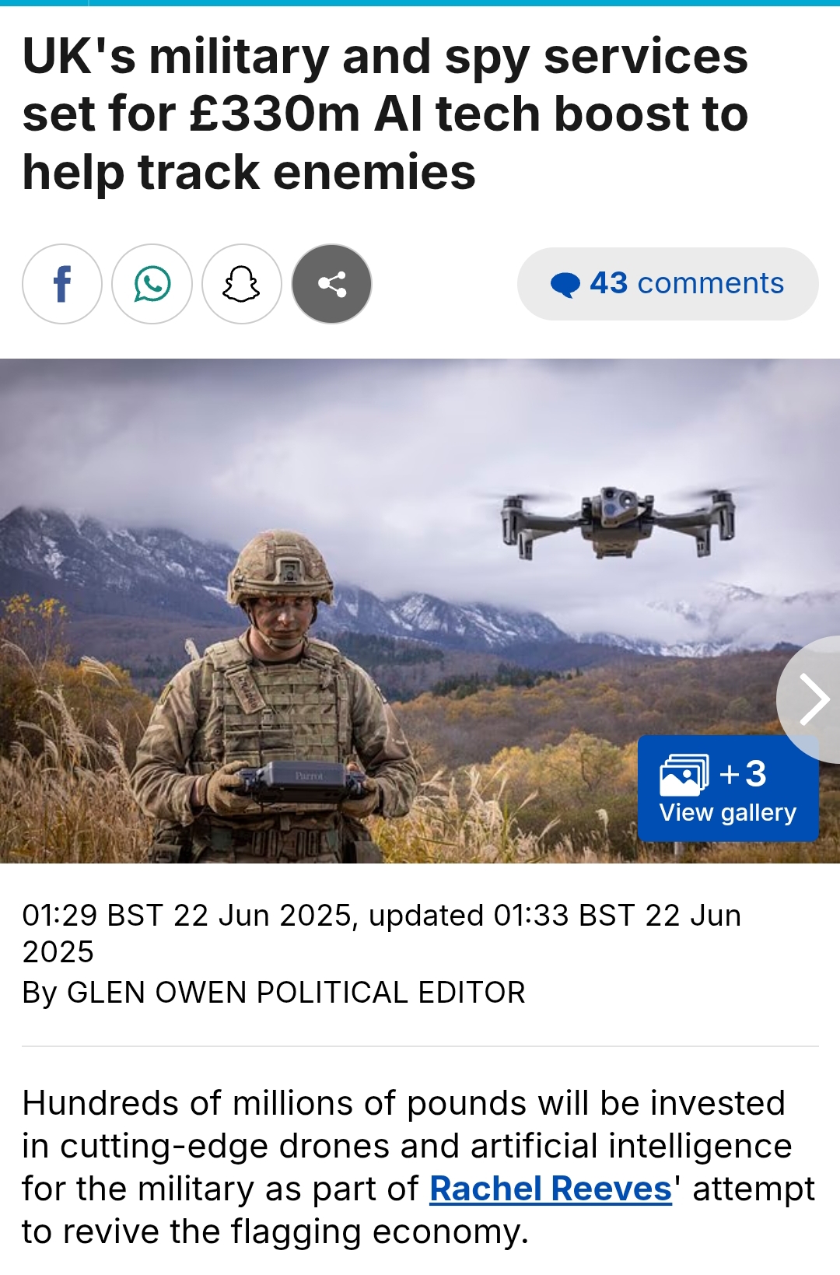Open the 43 comments section
Screen dimensions: 840x1275
click(668, 284)
